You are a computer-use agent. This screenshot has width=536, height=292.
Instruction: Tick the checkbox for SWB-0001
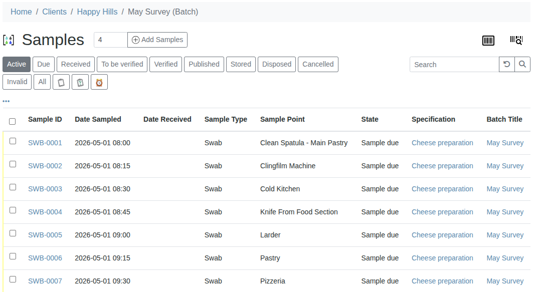[x=13, y=141]
